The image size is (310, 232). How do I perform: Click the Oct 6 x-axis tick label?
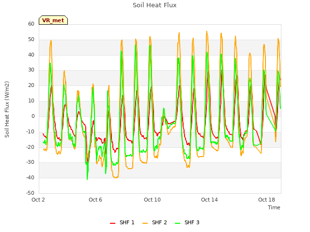(x=95, y=200)
